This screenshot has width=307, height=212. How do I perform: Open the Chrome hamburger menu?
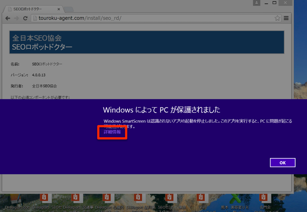[x=286, y=18]
